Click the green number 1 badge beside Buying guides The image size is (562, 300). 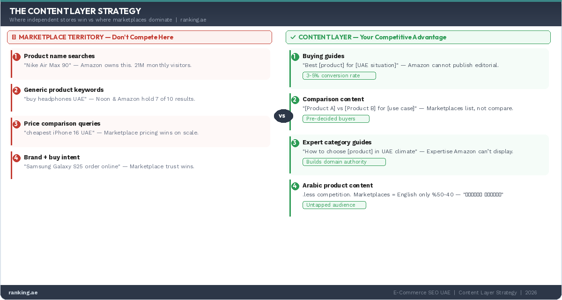point(295,57)
